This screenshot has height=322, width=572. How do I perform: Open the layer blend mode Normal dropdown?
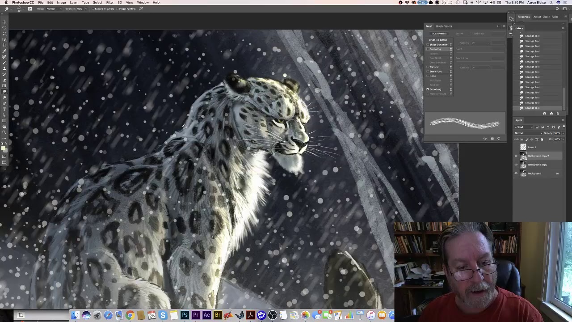pyautogui.click(x=528, y=133)
